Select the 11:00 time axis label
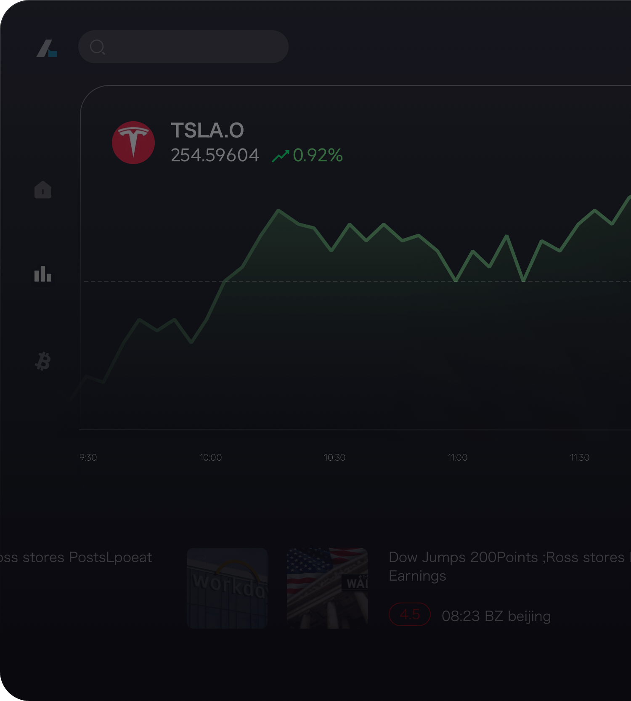631x701 pixels. 458,457
